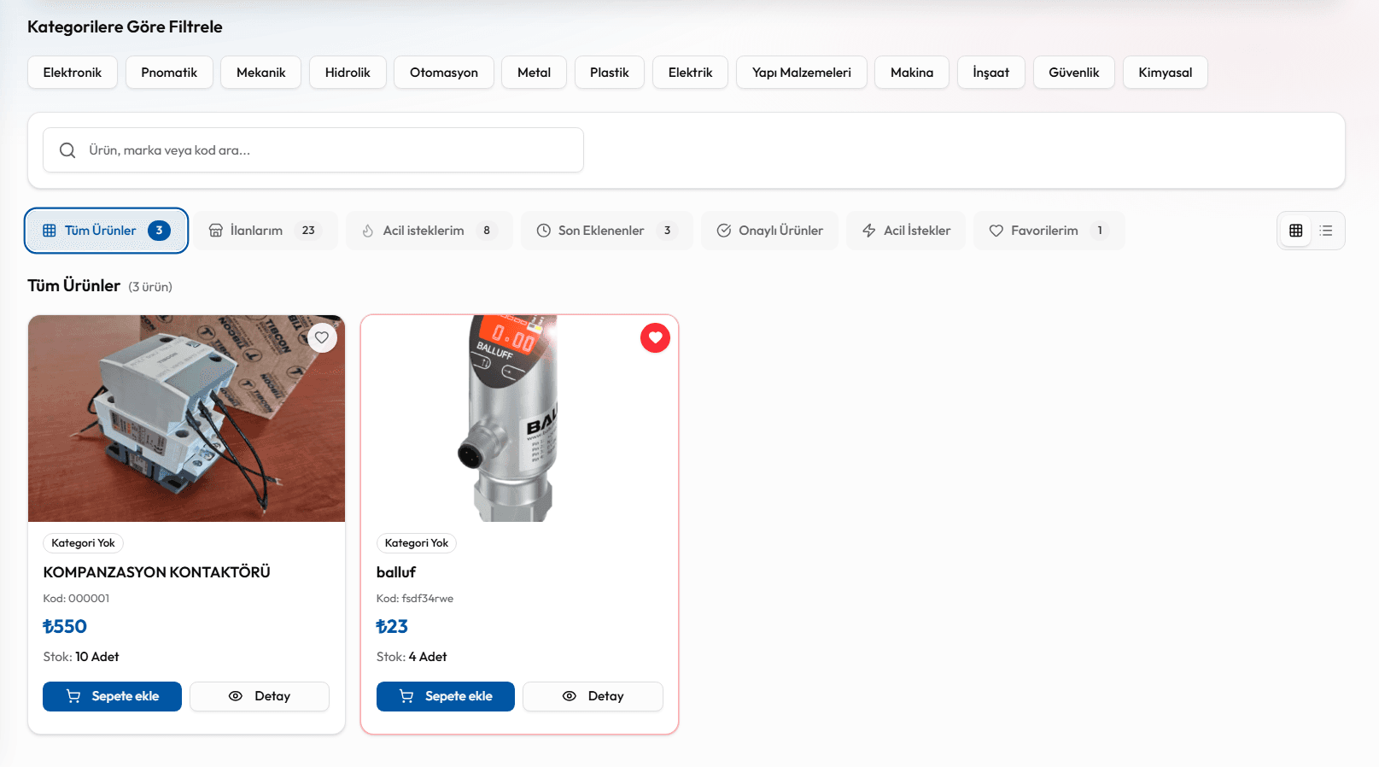Click the 'Stok: 10 Adet' text

pos(81,657)
